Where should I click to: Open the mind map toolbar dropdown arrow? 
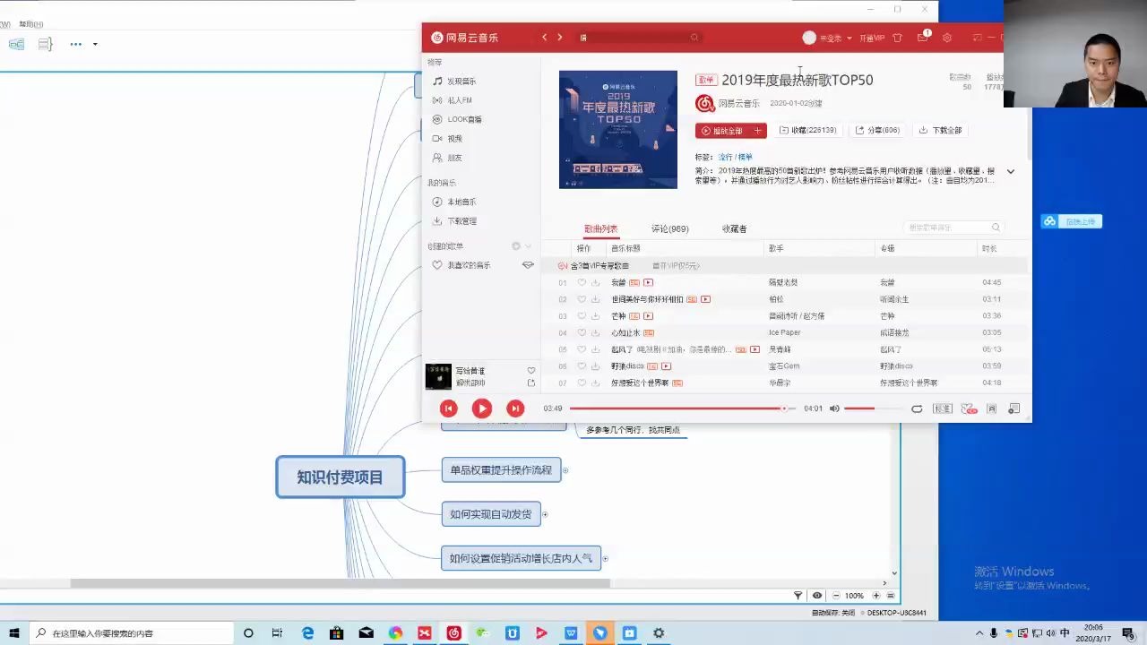click(95, 44)
